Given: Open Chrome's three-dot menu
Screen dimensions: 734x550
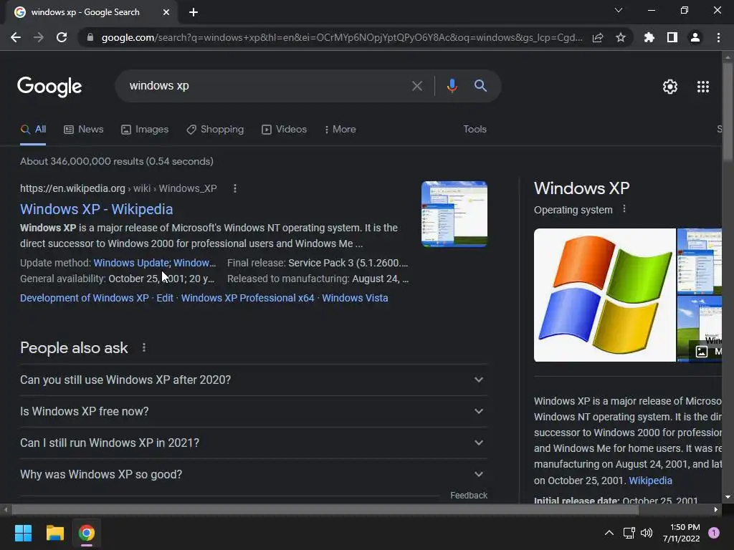Looking at the screenshot, I should pos(718,37).
